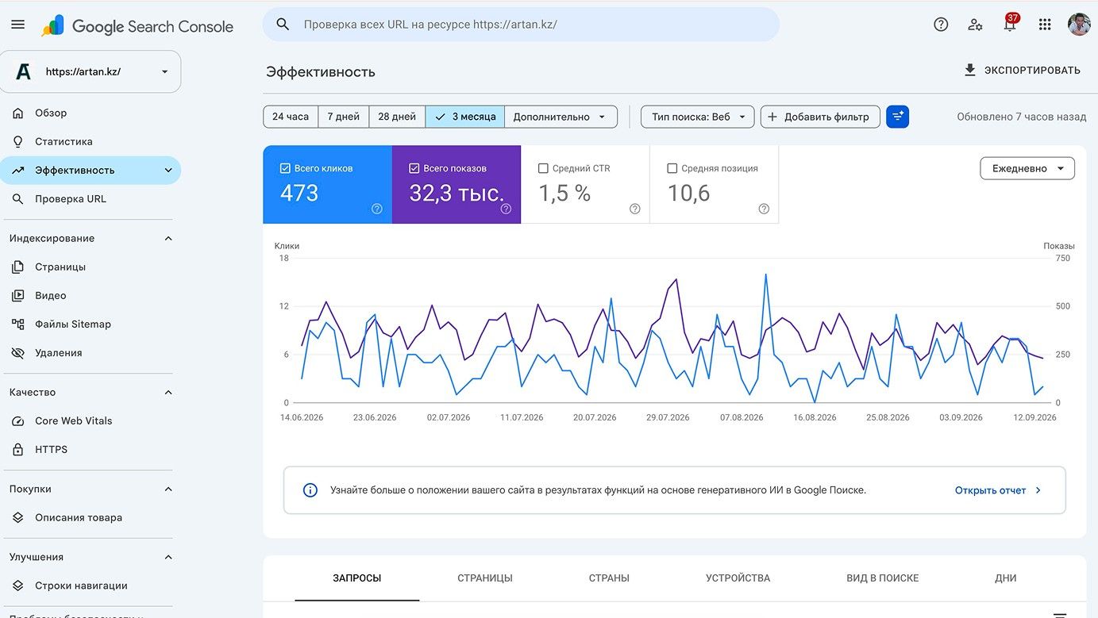The height and width of the screenshot is (618, 1098).
Task: Collapse the Улучшения section
Action: point(168,558)
